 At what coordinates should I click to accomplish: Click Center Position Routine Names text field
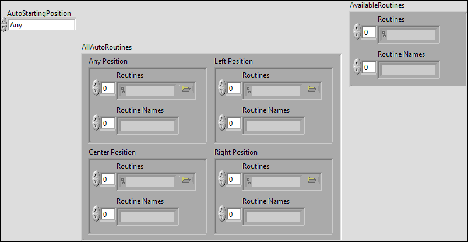(147, 216)
